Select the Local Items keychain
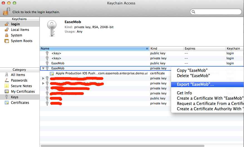The width and height of the screenshot is (244, 147). pos(19,30)
